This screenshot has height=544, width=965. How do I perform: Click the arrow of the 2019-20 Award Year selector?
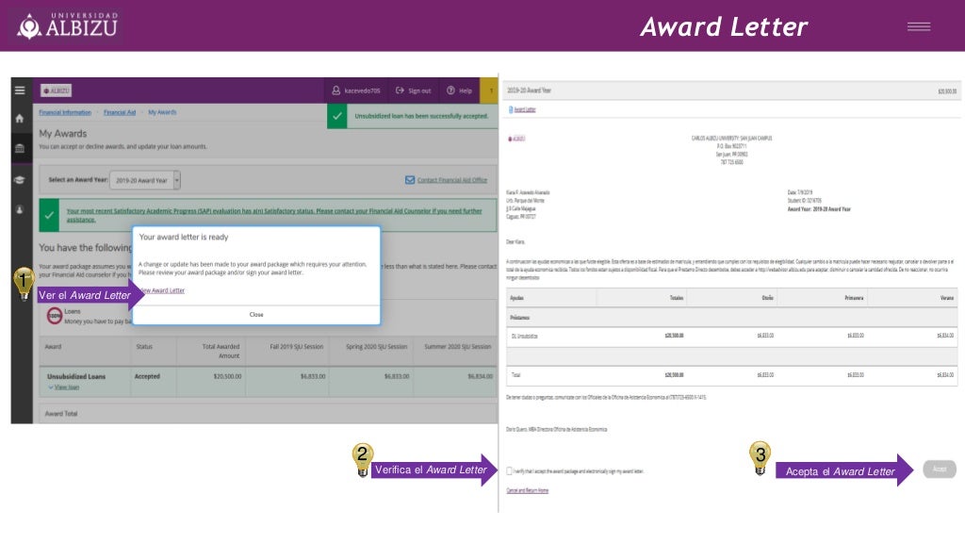176,180
